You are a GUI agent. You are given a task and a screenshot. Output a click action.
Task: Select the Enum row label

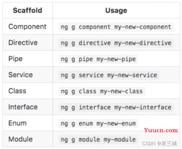point(18,123)
